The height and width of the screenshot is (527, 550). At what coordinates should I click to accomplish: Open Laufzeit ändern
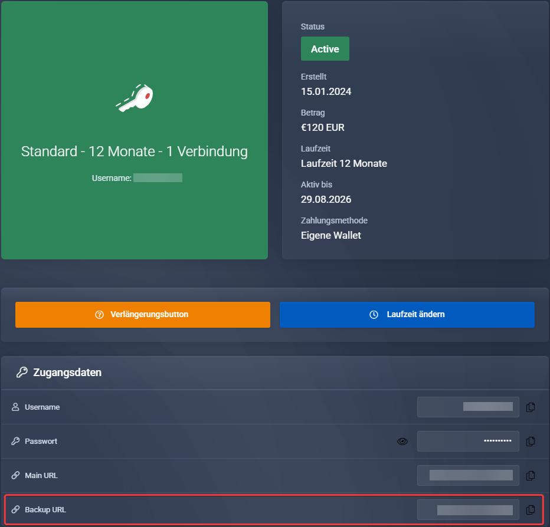pyautogui.click(x=407, y=314)
